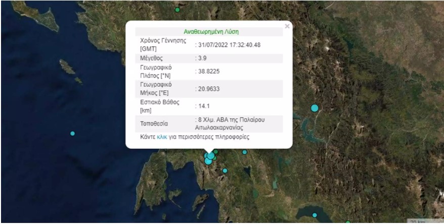The height and width of the screenshot is (224, 444).
Task: Click the 'Χρόνος Γέννησης [GMT]' label
Action: coord(163,44)
